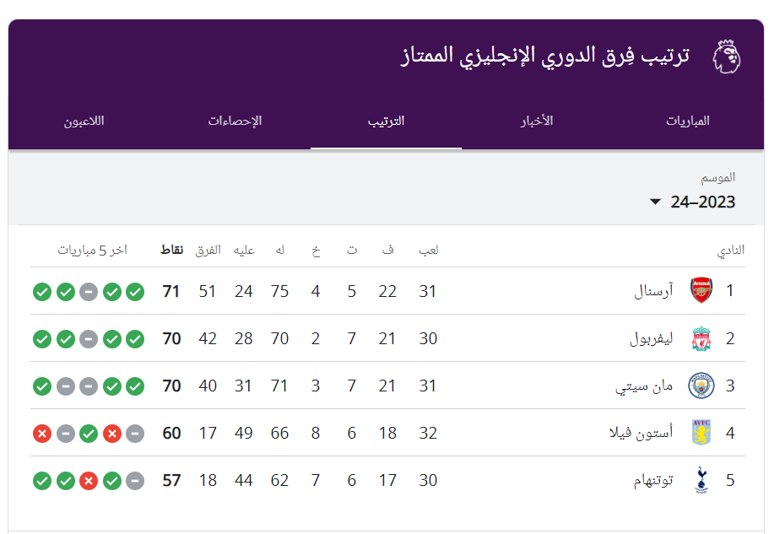Click the Tottenham club crest

[701, 480]
